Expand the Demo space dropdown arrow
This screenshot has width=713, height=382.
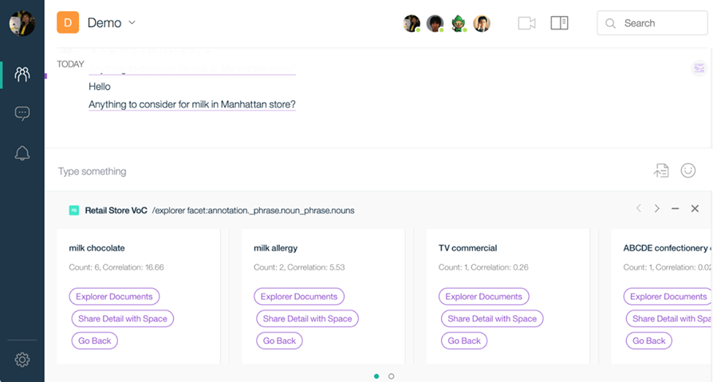click(x=132, y=22)
